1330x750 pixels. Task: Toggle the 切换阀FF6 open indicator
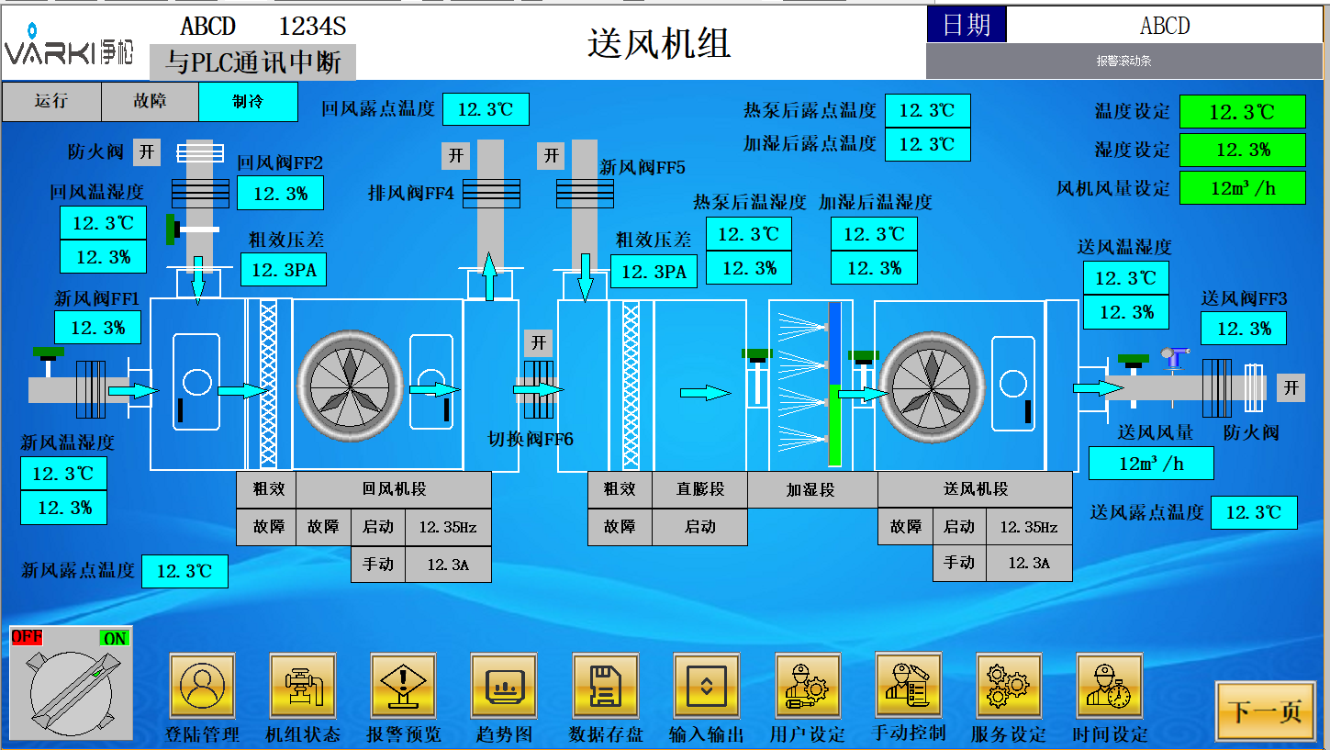point(539,343)
